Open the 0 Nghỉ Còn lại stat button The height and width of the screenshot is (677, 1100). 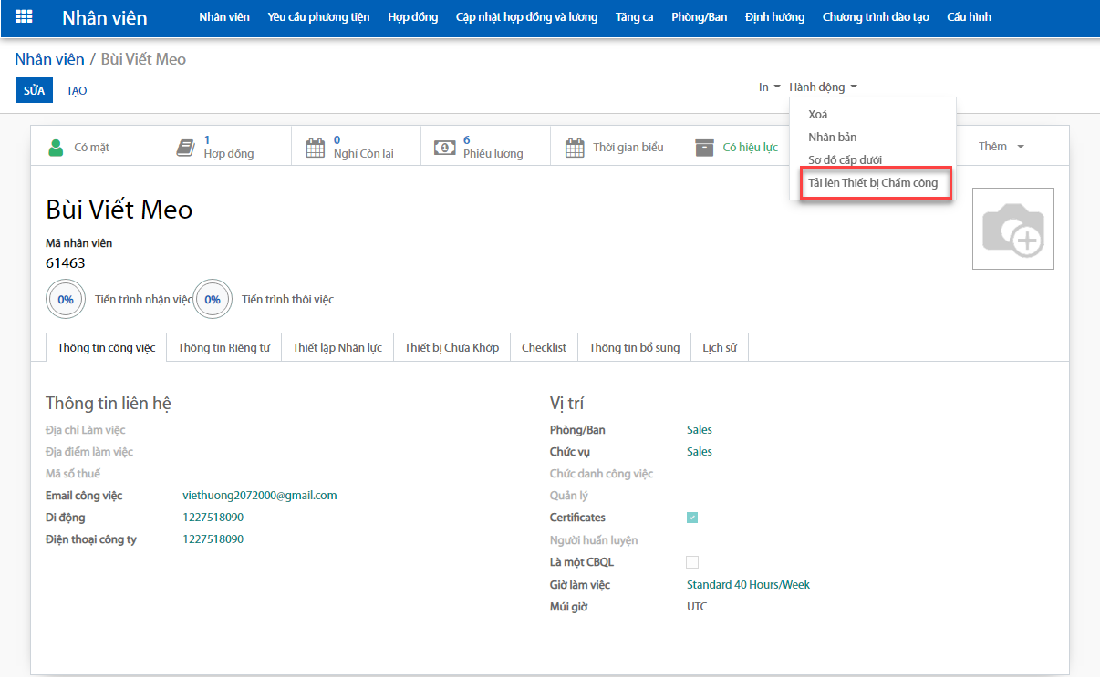point(355,147)
